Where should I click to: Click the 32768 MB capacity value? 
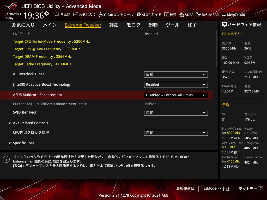coord(252,91)
